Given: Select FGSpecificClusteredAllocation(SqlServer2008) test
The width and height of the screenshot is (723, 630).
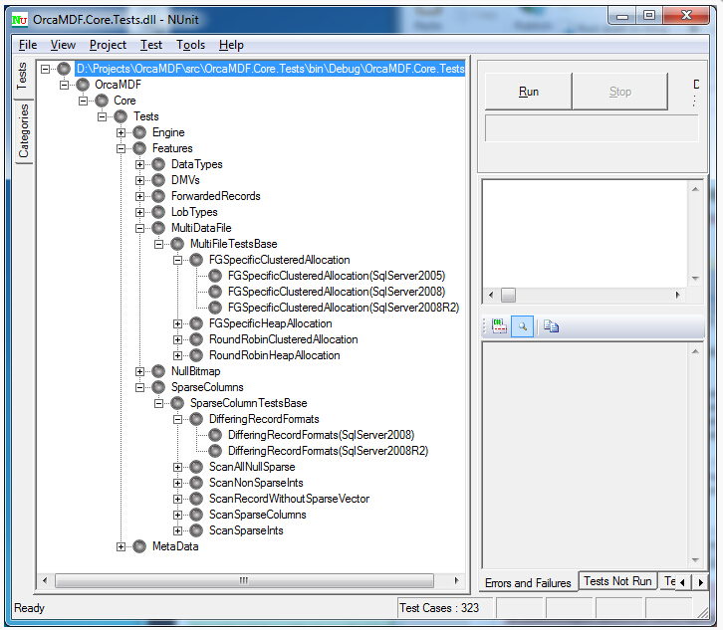Looking at the screenshot, I should pyautogui.click(x=337, y=292).
